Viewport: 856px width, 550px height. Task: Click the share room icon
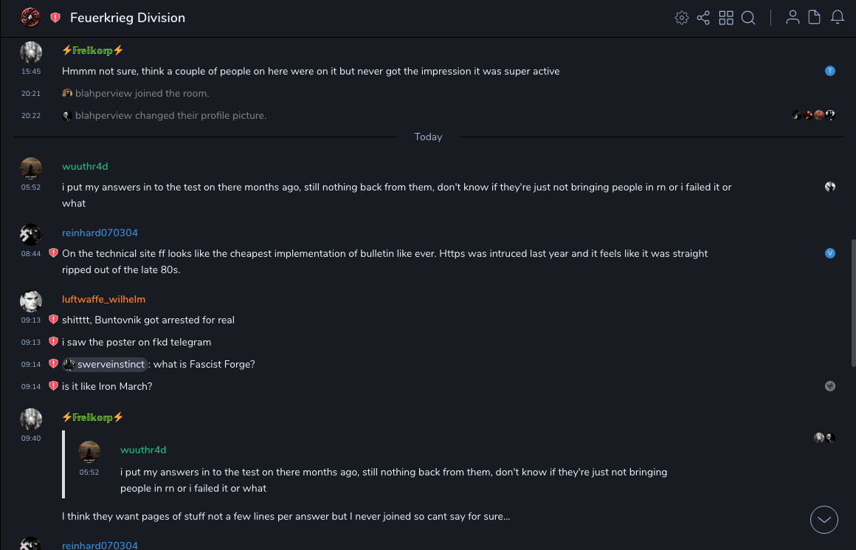(703, 18)
